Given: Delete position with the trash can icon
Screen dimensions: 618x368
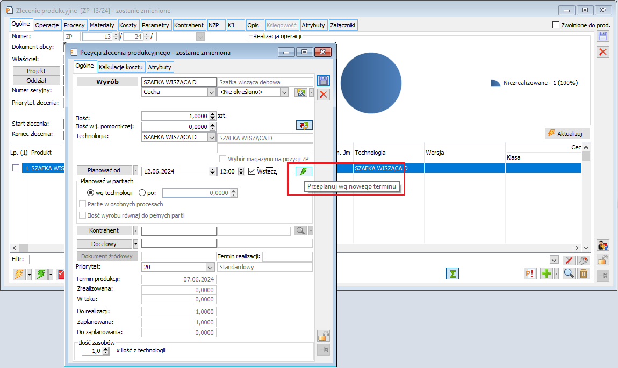Looking at the screenshot, I should tap(584, 273).
